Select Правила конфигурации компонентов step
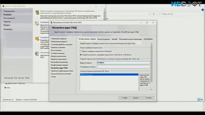 (x=62, y=71)
